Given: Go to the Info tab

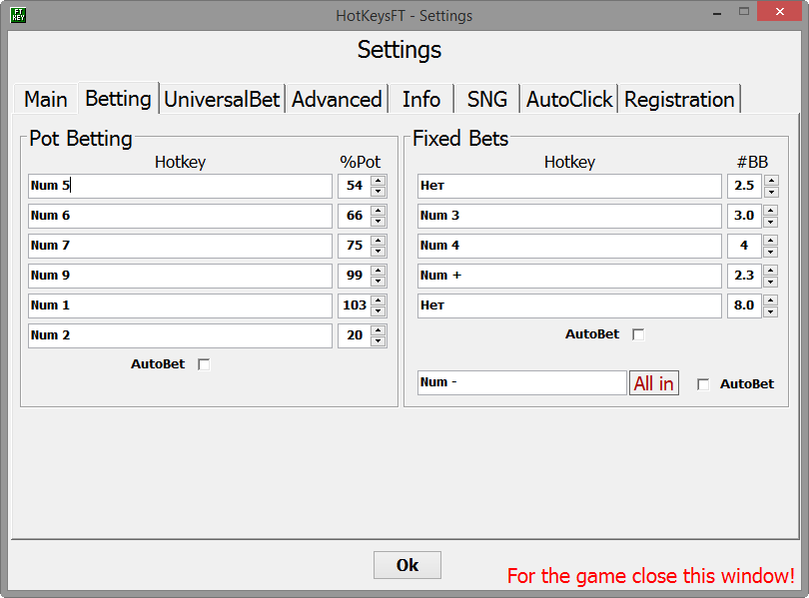Looking at the screenshot, I should click(421, 99).
